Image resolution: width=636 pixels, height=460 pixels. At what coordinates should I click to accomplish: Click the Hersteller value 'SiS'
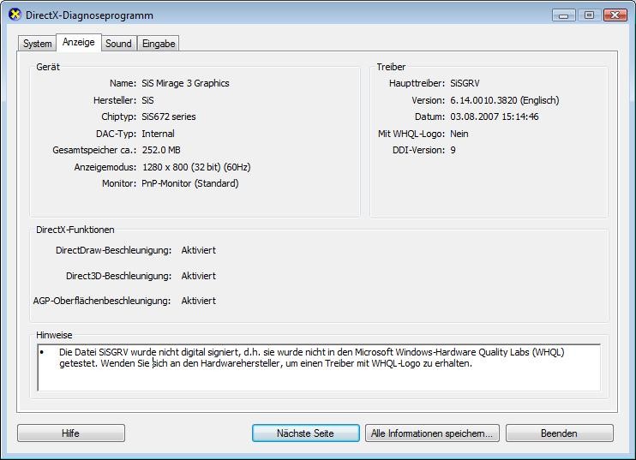tap(147, 100)
